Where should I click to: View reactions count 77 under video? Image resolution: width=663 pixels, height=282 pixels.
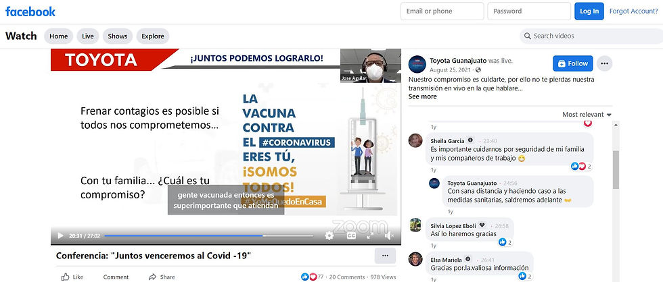312,277
